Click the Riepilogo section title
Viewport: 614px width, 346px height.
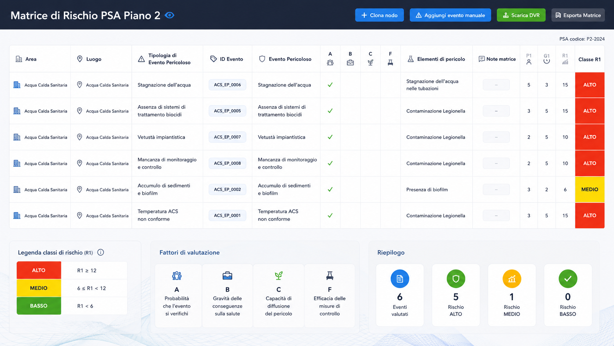[391, 253]
